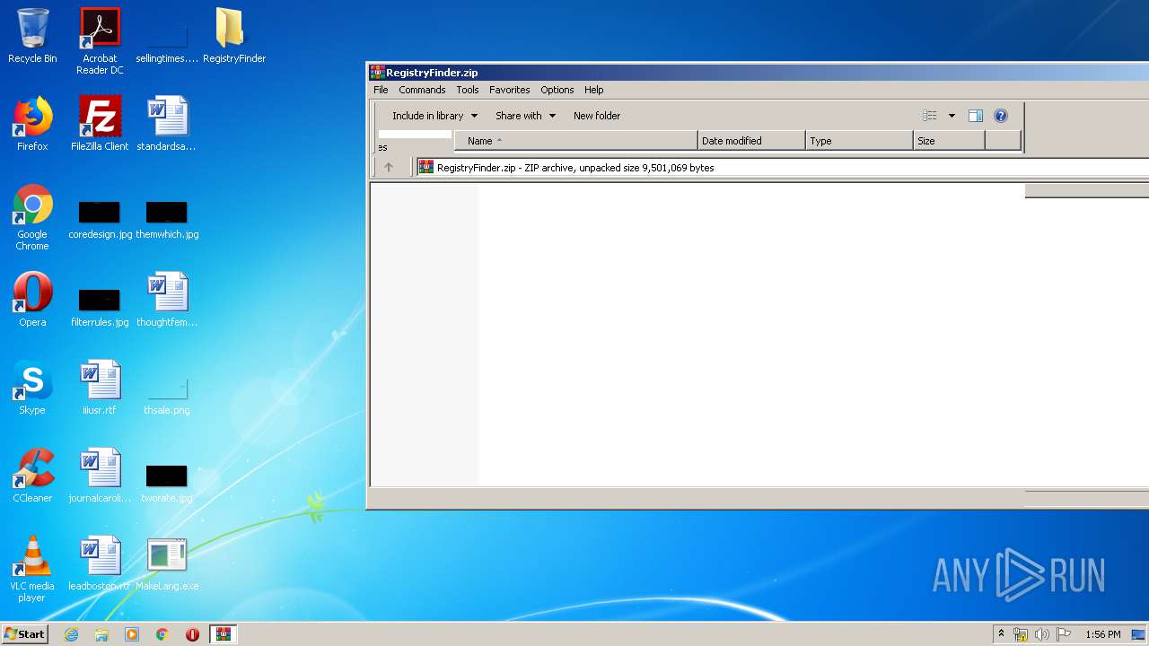Open the File menu
The height and width of the screenshot is (646, 1149).
(x=381, y=90)
